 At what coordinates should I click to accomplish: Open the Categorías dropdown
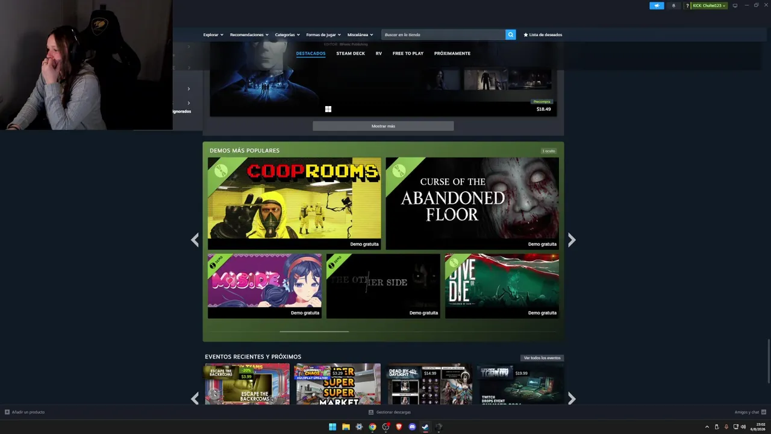pyautogui.click(x=287, y=35)
